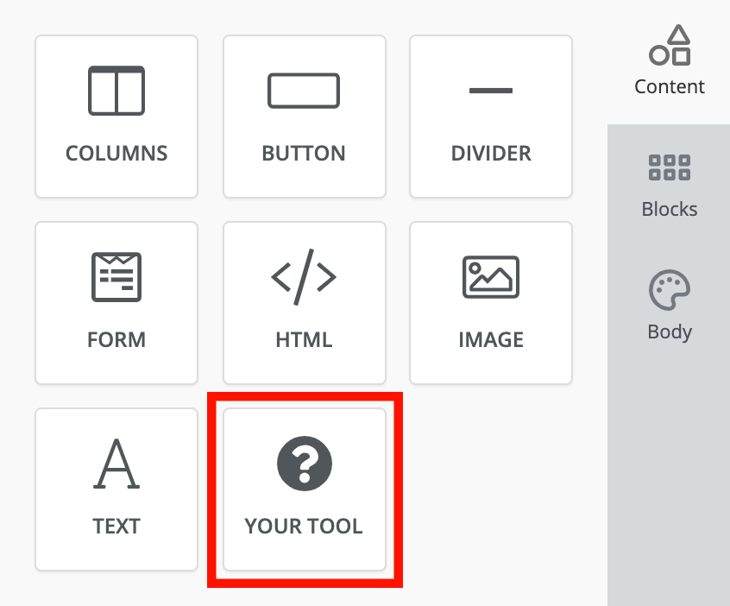Switch to the Body tab
Image resolution: width=730 pixels, height=606 pixels.
tap(669, 307)
